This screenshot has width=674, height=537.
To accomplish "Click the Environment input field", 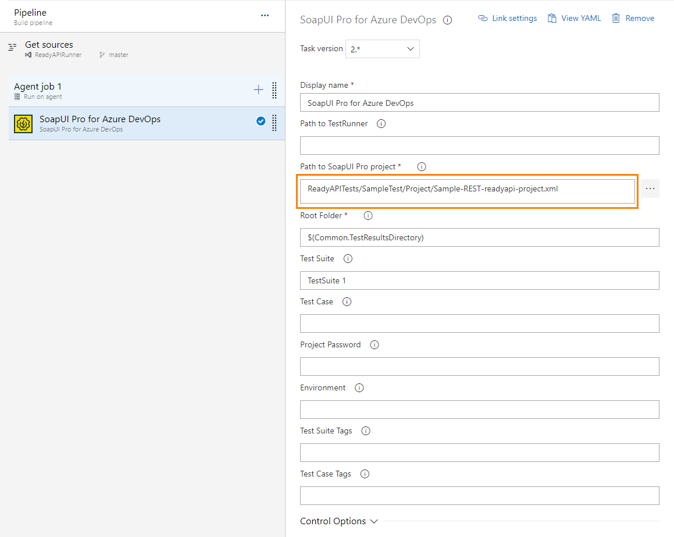I will [480, 410].
